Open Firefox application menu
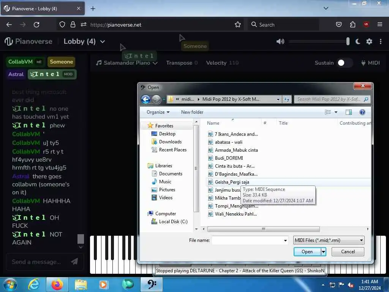The width and height of the screenshot is (389, 292). [x=380, y=24]
